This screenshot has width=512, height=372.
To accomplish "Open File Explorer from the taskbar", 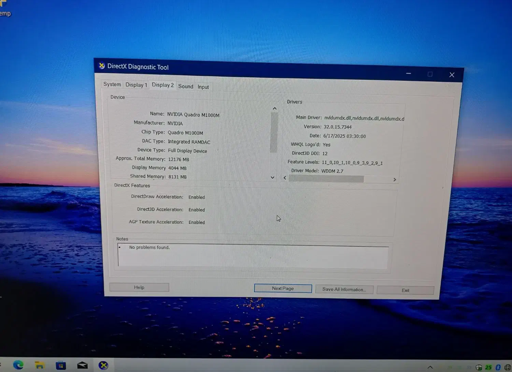I will [x=40, y=365].
